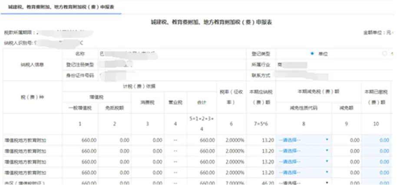
Task: Click the 身份证件号码 label cell
Action: (80, 75)
